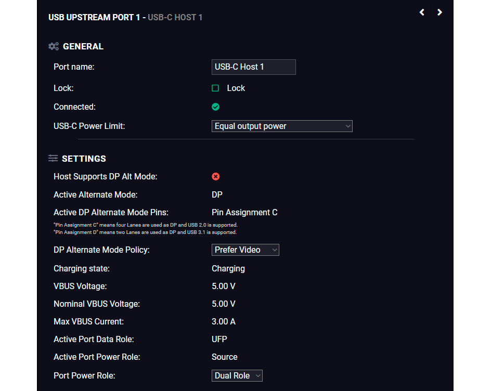The width and height of the screenshot is (491, 391).
Task: Click the red DP Alt Mode cross icon
Action: [x=215, y=177]
